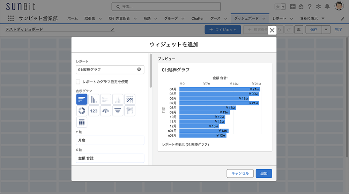
Task: Expand the 取引先責任者 tab chevron
Action: (135, 19)
